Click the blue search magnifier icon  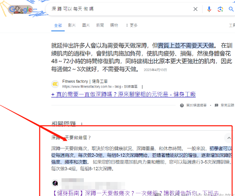click(231, 9)
